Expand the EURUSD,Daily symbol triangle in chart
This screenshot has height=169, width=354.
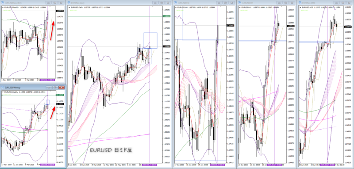click(x=69, y=7)
